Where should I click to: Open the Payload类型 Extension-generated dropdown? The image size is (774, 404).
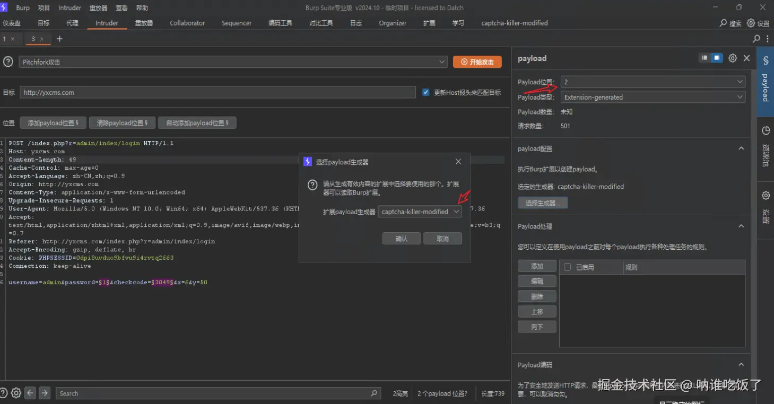653,97
